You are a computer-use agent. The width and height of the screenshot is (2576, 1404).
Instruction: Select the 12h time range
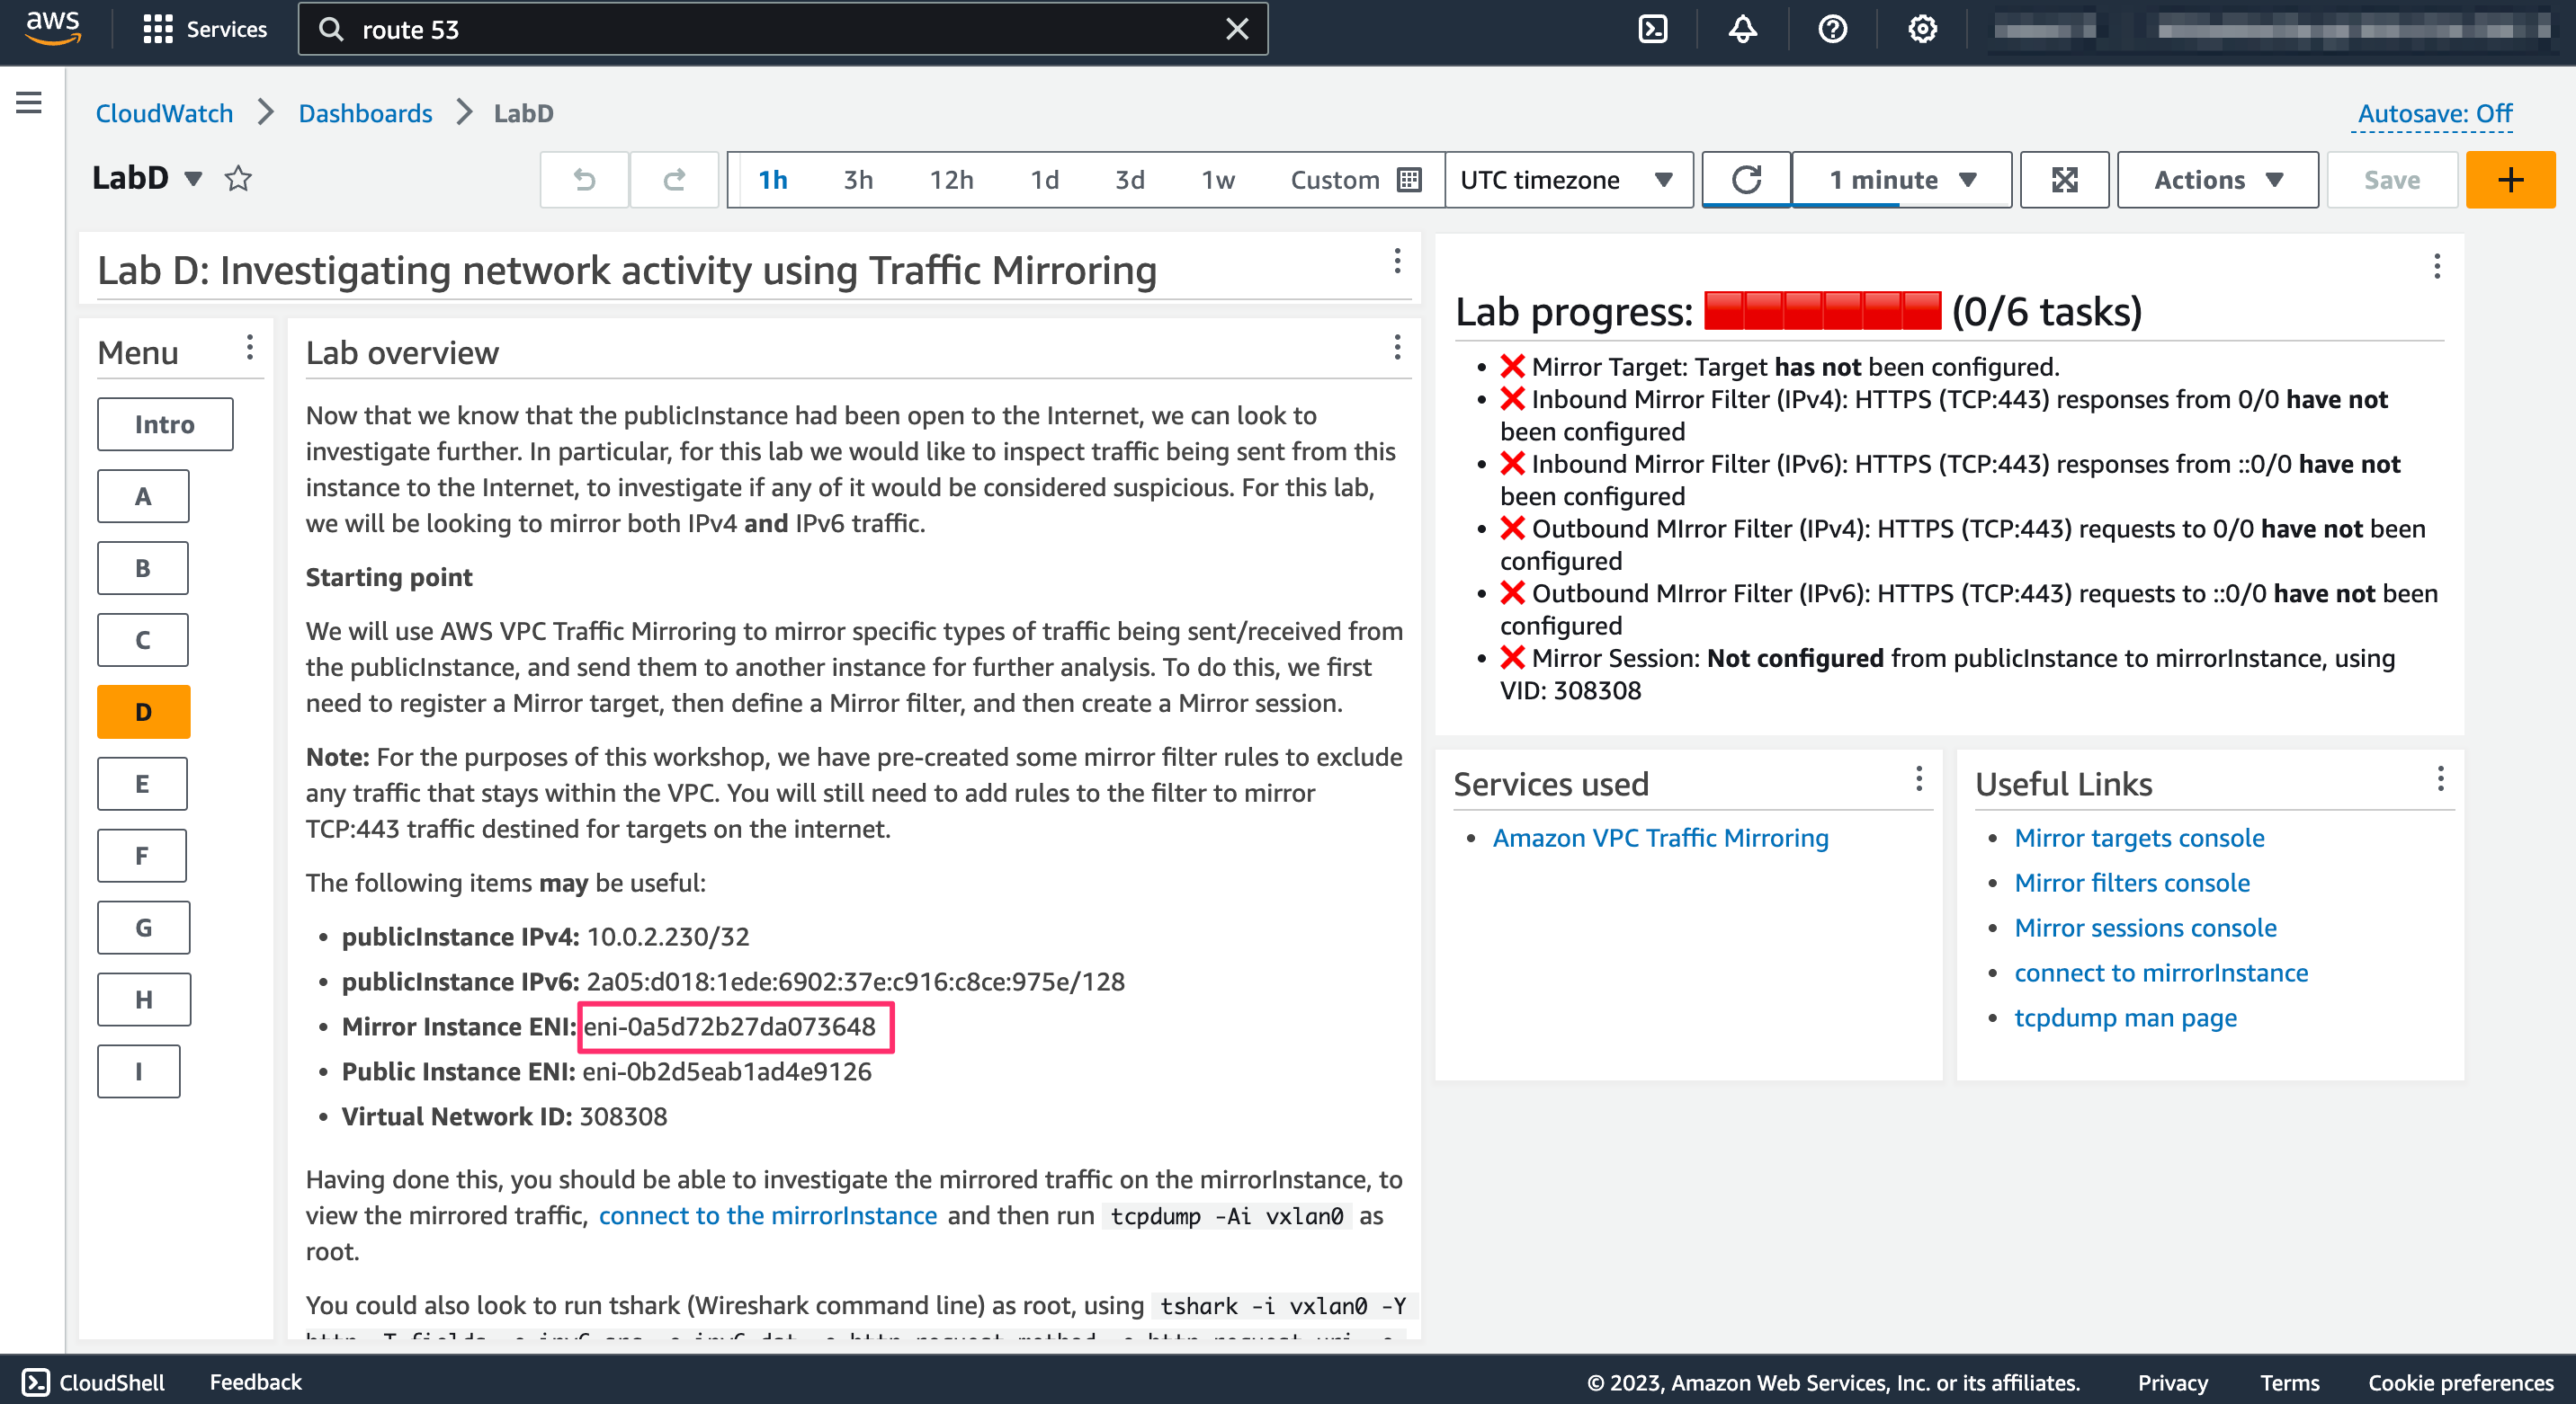click(x=951, y=180)
